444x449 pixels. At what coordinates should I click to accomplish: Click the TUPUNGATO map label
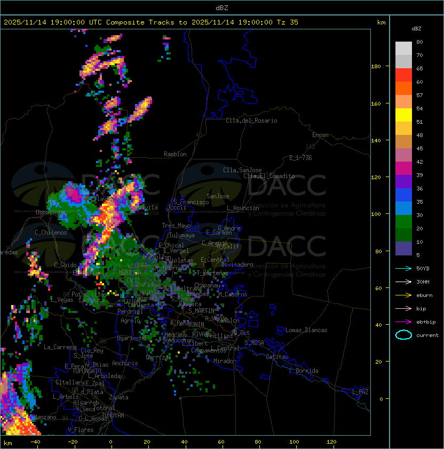(86, 371)
